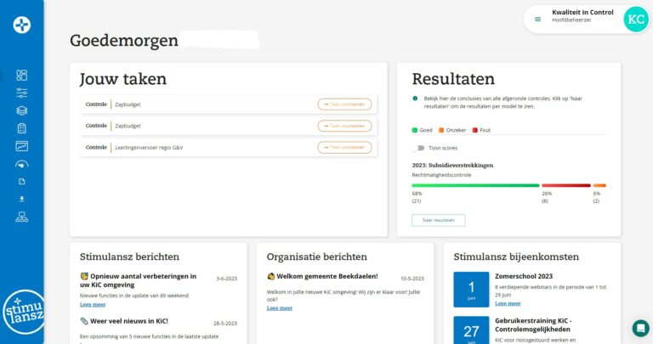
Task: Open 'Lees meer' under Welkom gemeente Beekdaelen
Action: (279, 307)
